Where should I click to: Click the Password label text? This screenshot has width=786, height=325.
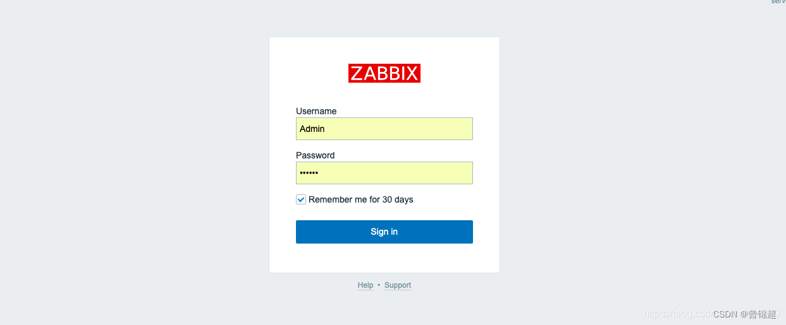(x=316, y=155)
